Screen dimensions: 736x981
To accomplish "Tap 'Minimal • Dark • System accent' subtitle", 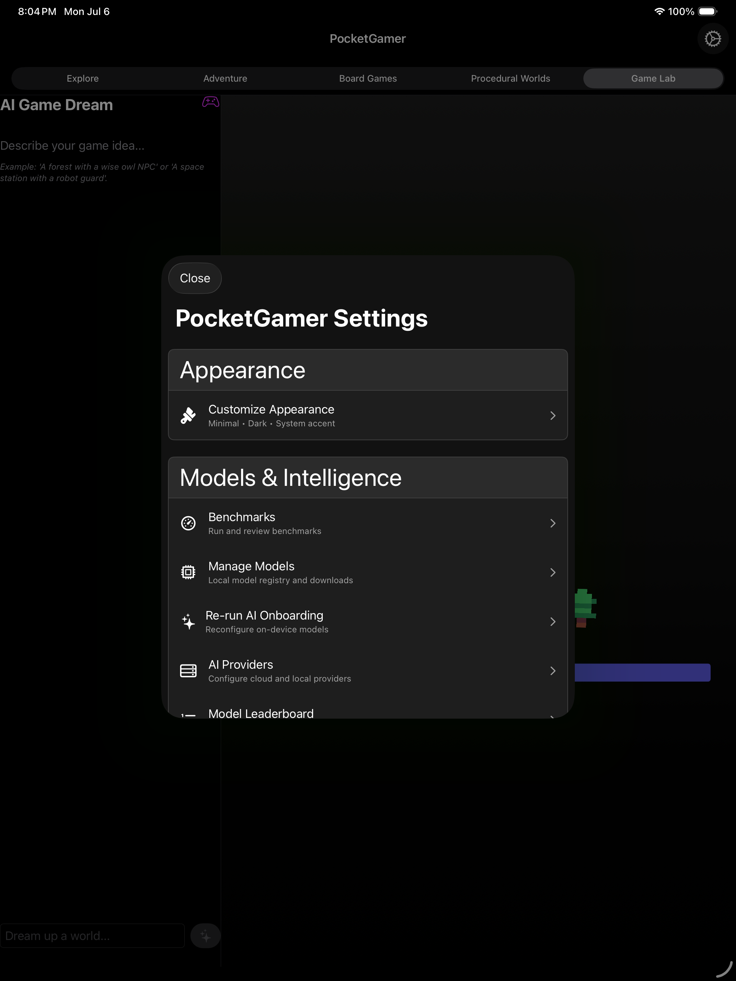I will coord(271,423).
